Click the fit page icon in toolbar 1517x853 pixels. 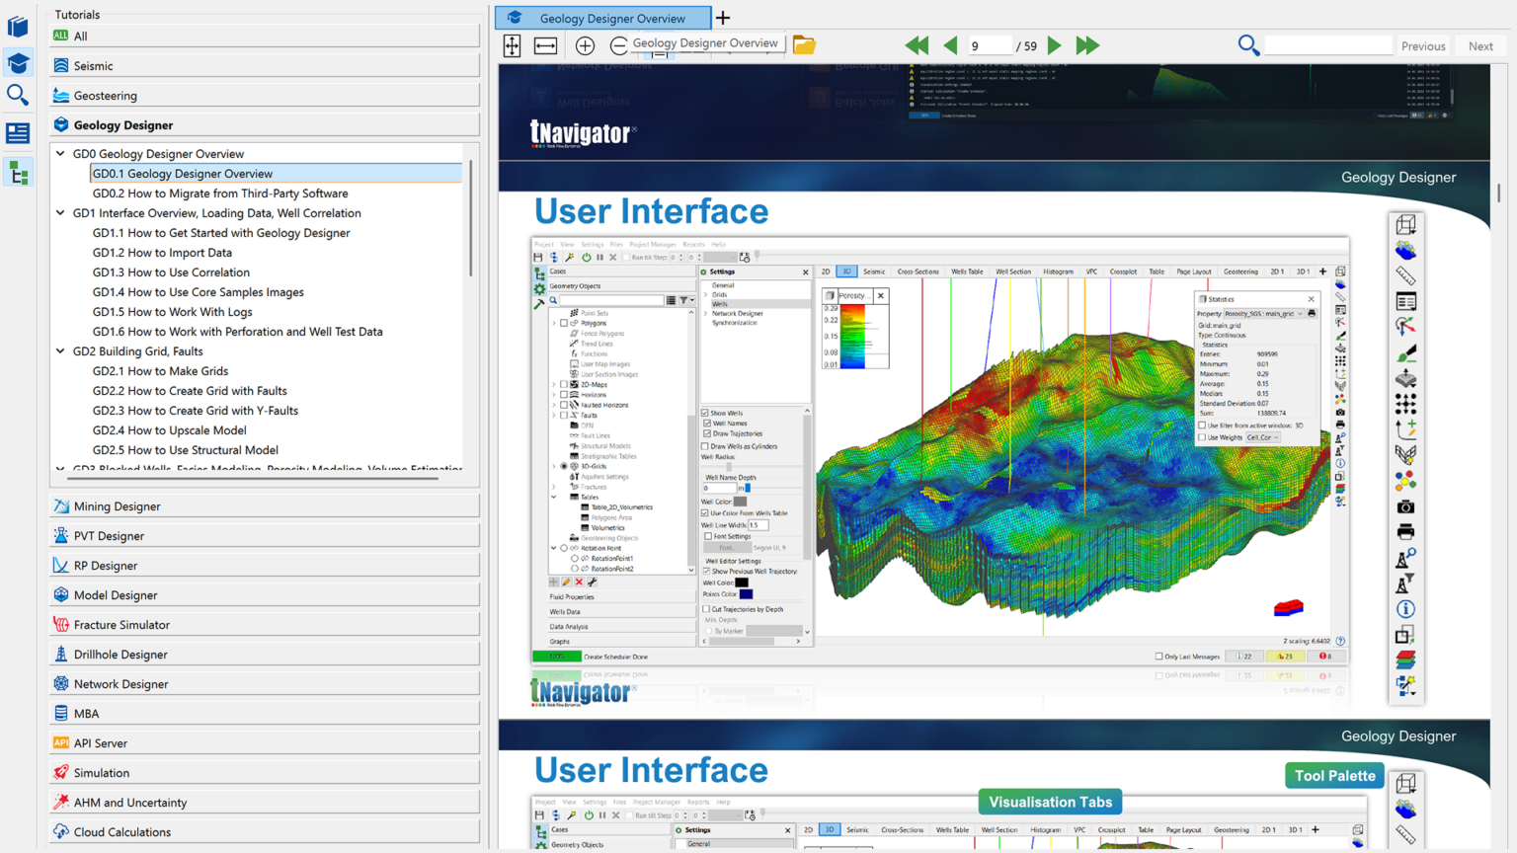512,45
